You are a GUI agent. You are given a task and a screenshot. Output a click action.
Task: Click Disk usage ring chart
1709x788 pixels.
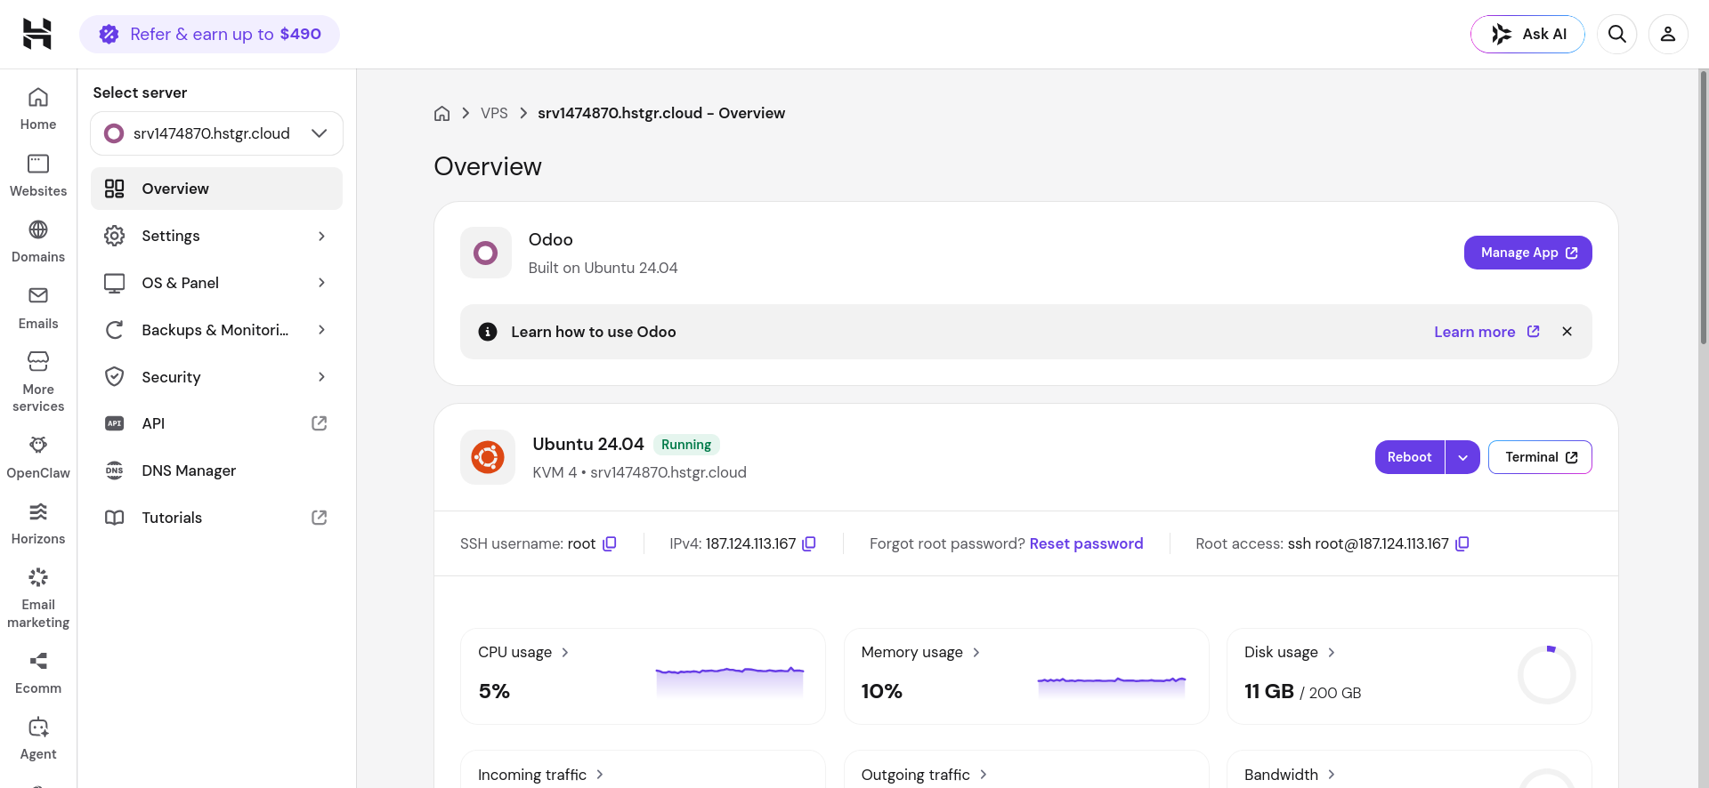1547,675
